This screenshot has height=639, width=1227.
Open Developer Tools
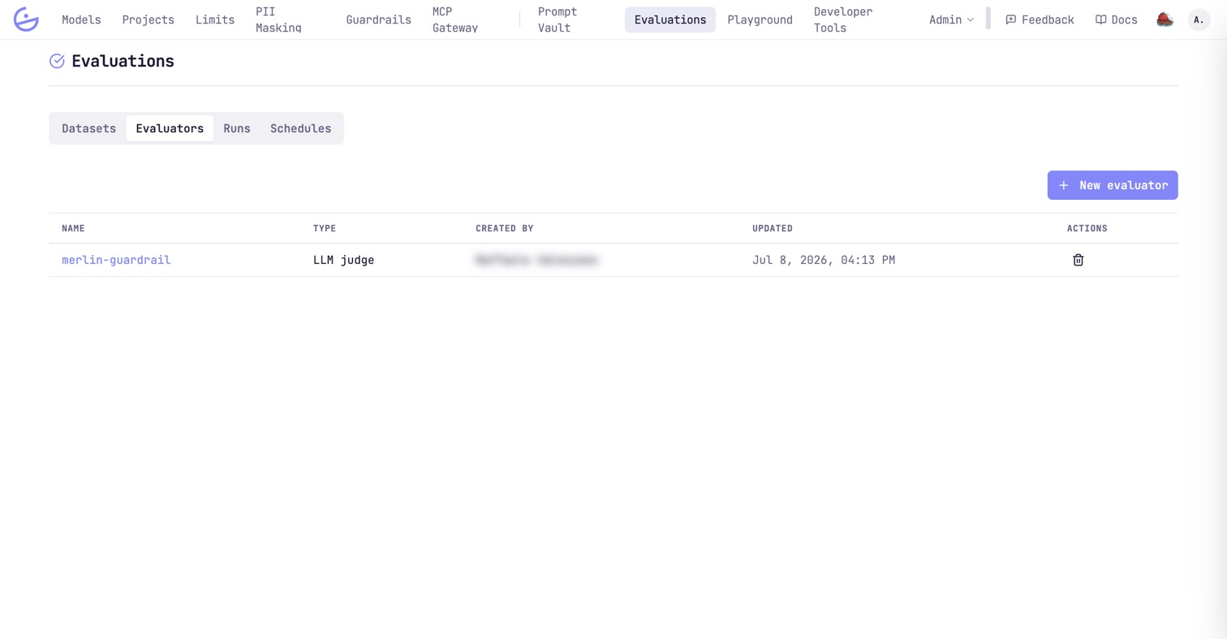843,19
